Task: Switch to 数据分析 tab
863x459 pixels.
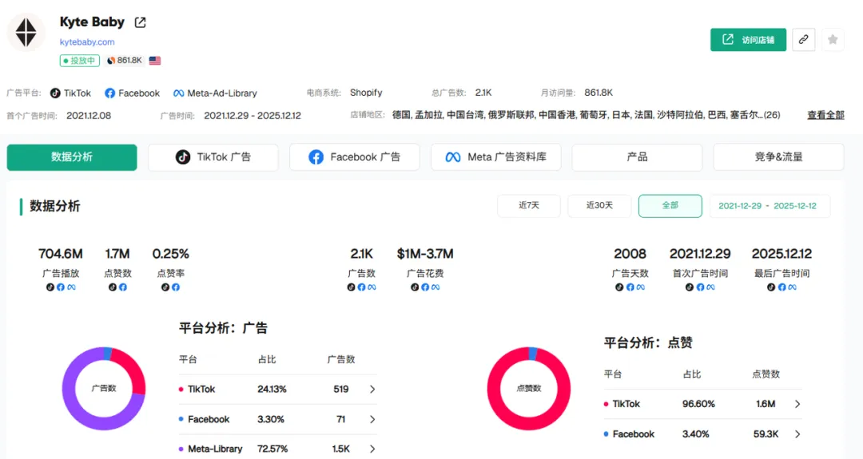Action: click(72, 157)
